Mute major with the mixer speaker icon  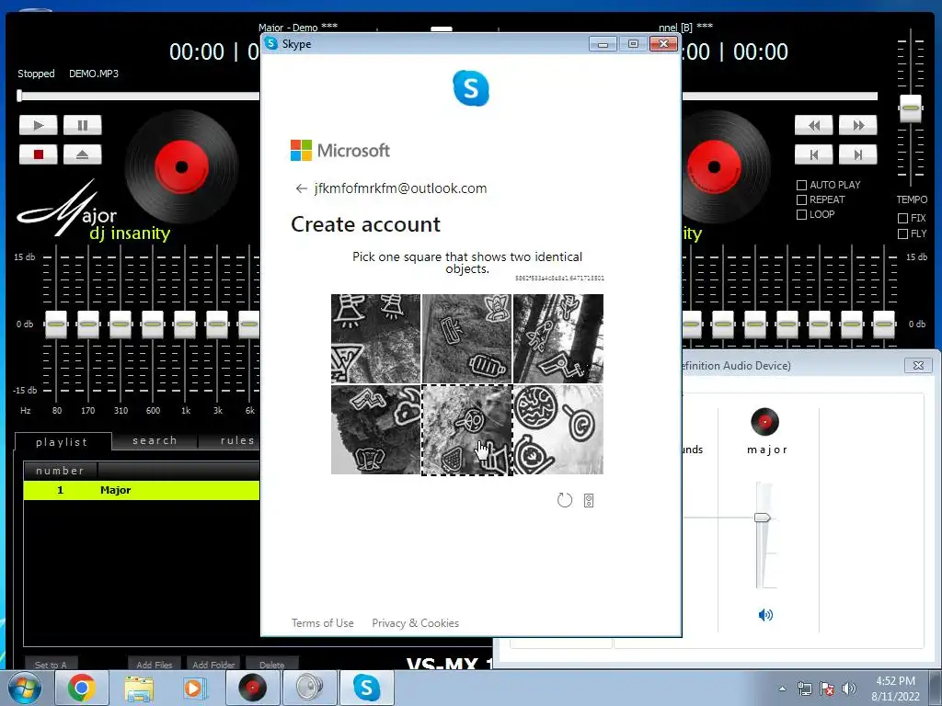point(765,615)
